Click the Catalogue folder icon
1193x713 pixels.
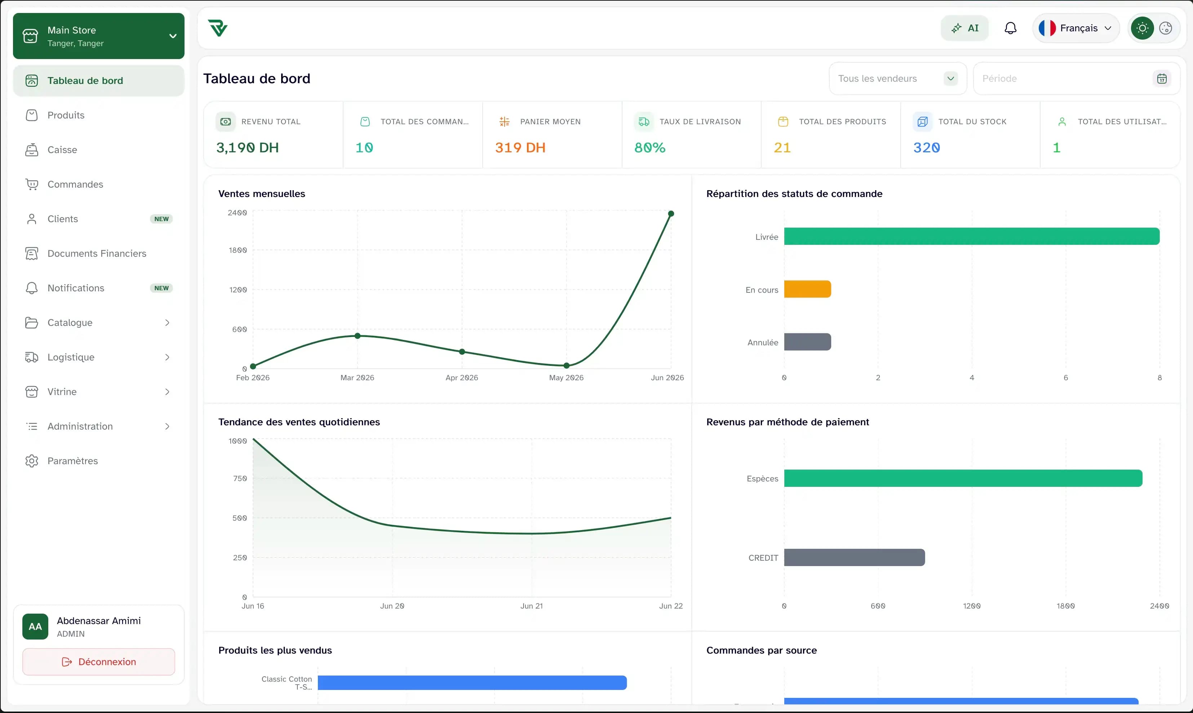coord(32,323)
